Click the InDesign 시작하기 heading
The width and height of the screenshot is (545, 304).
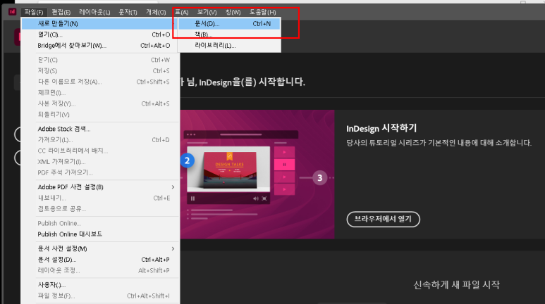point(381,128)
